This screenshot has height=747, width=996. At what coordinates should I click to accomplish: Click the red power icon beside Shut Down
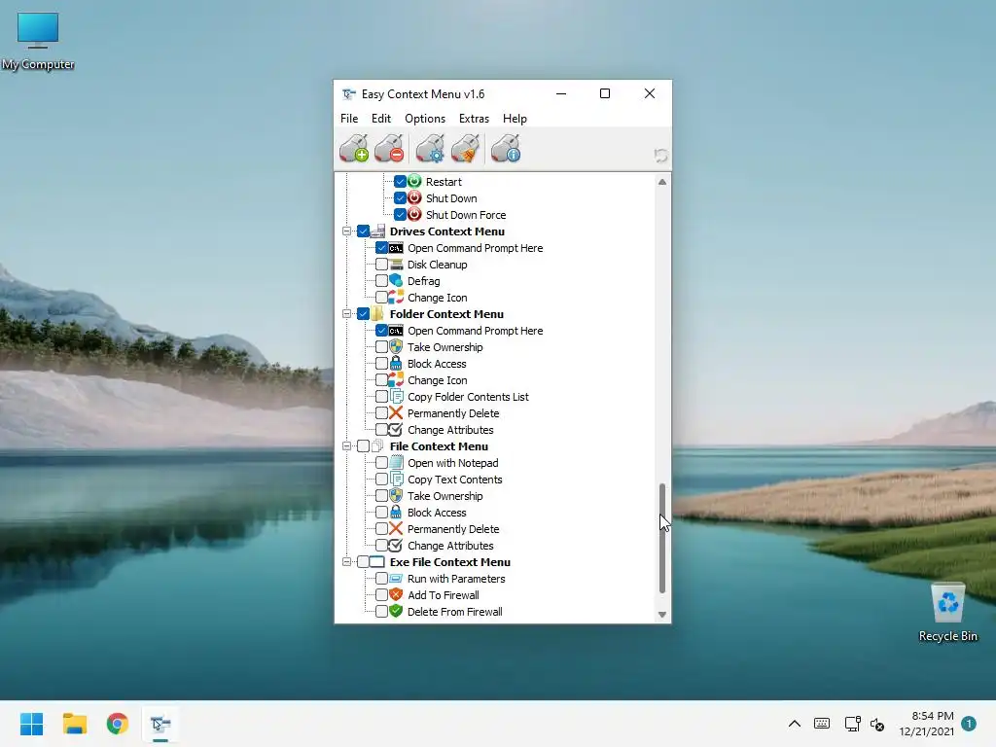pyautogui.click(x=414, y=197)
